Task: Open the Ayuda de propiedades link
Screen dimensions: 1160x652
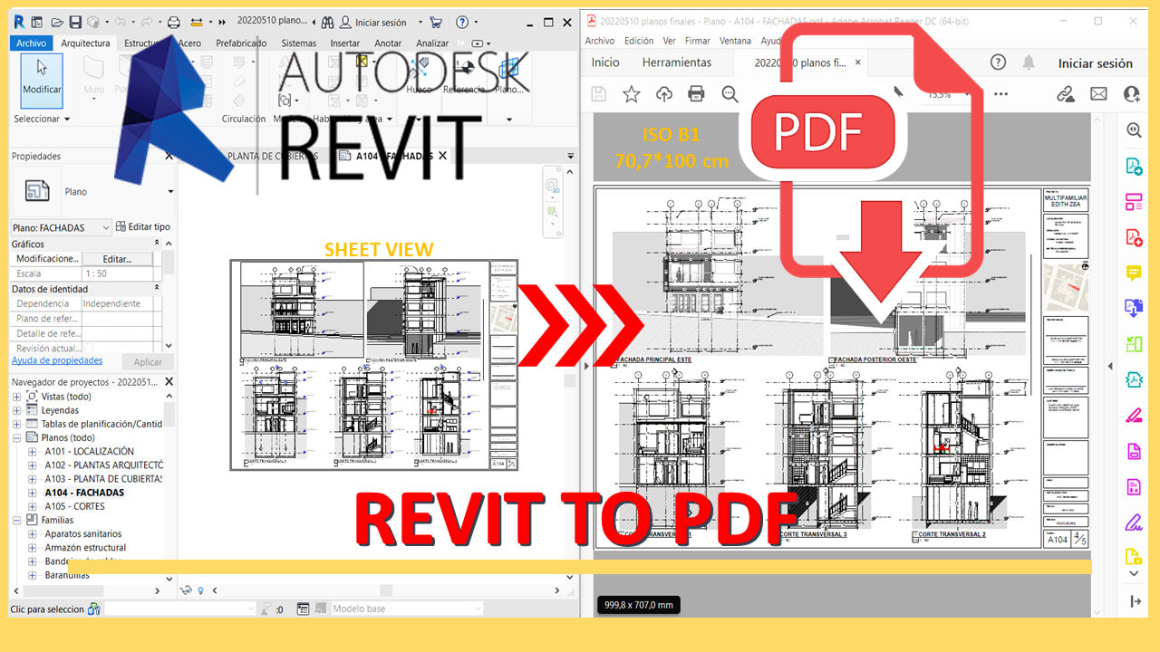Action: point(56,360)
